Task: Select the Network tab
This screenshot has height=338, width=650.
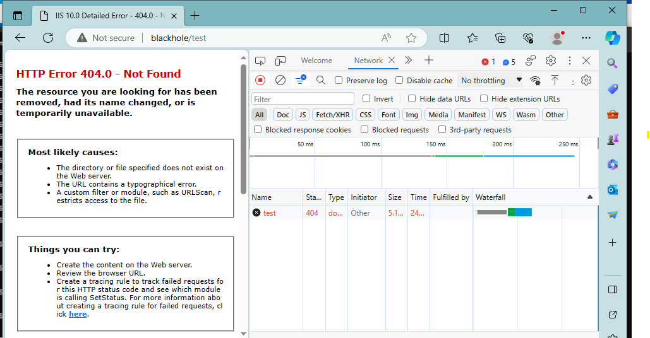Action: 368,61
